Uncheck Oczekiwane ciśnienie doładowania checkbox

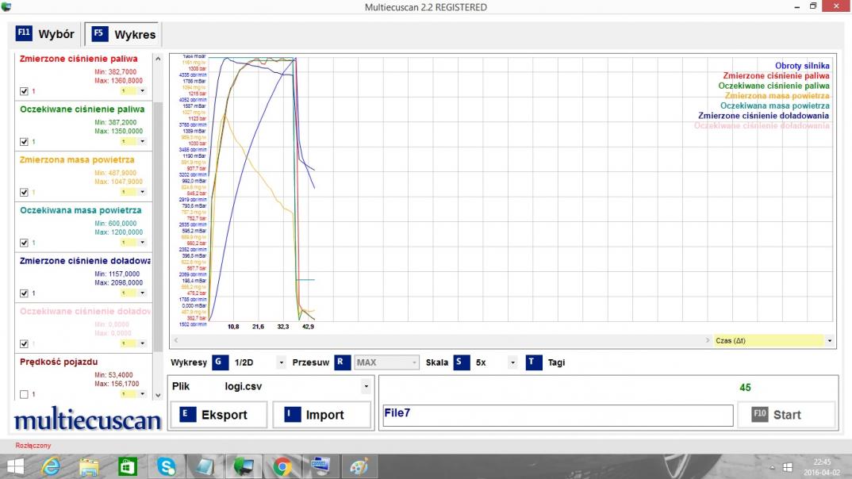[x=24, y=343]
